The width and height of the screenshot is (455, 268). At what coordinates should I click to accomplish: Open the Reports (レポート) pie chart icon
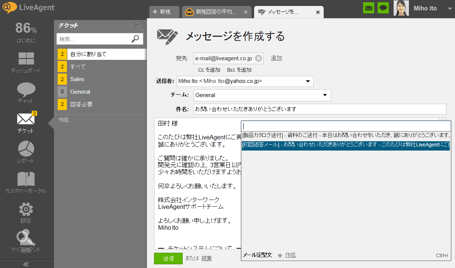click(x=26, y=149)
